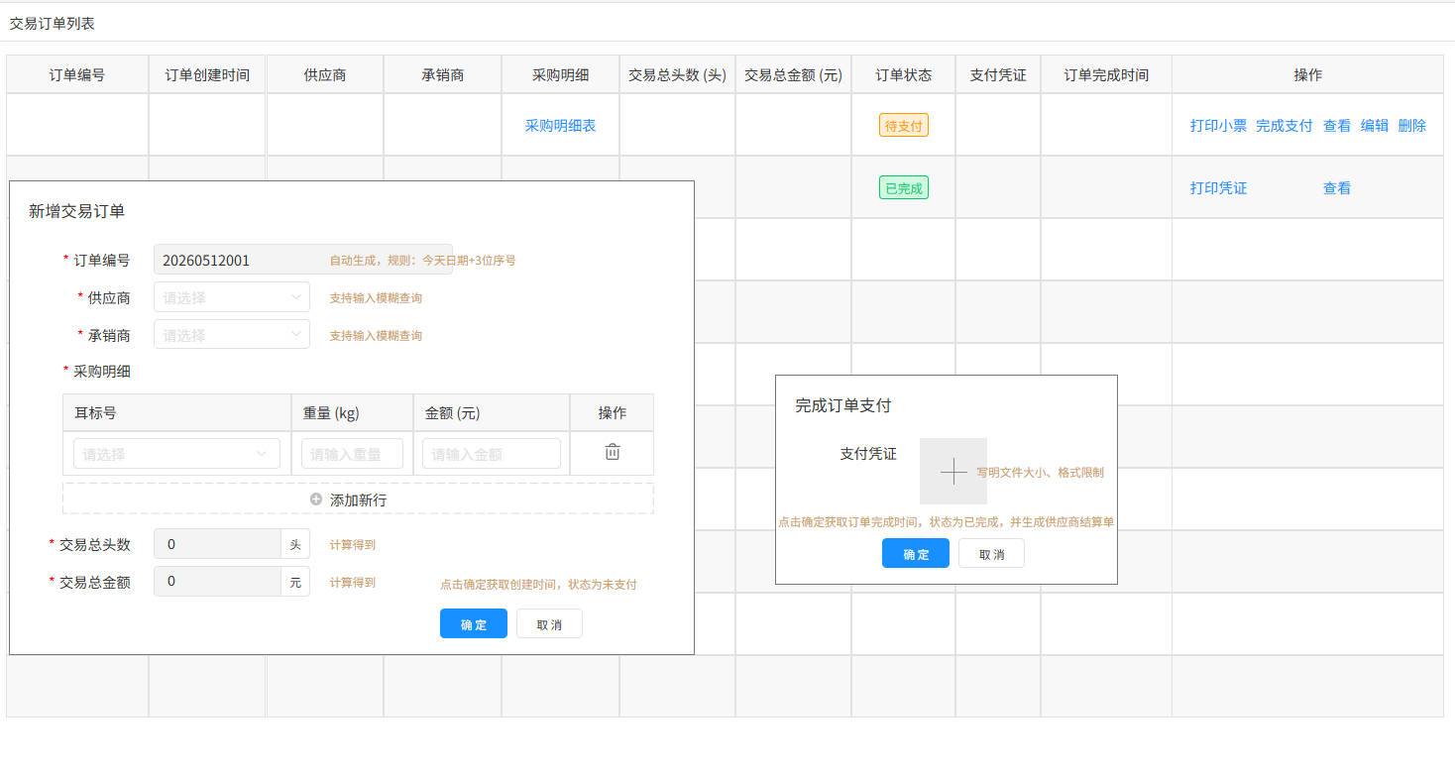Image resolution: width=1455 pixels, height=777 pixels.
Task: Click the 交易总金额 field
Action: point(218,582)
